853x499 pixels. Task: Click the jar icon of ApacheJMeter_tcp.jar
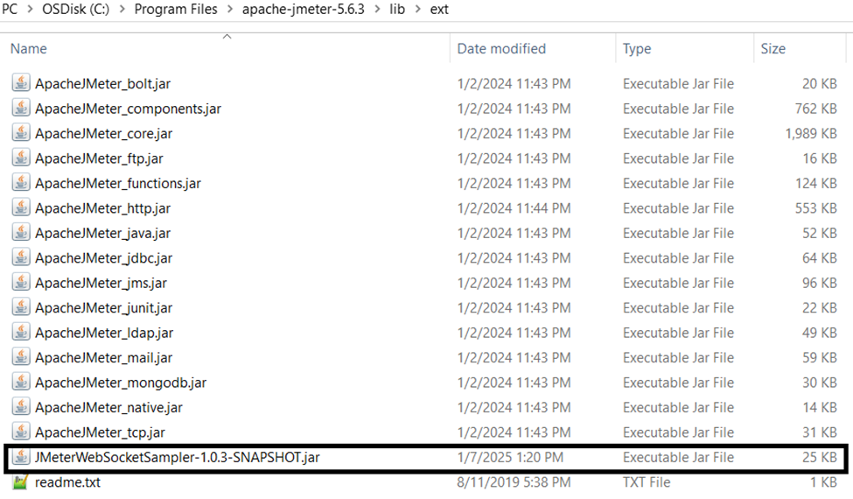(x=21, y=432)
